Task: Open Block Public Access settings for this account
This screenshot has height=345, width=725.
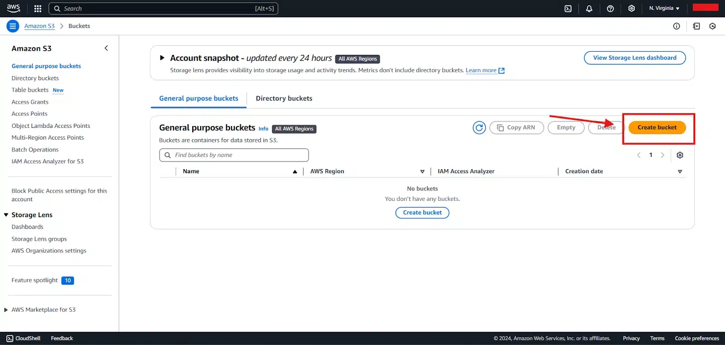Action: pyautogui.click(x=59, y=195)
